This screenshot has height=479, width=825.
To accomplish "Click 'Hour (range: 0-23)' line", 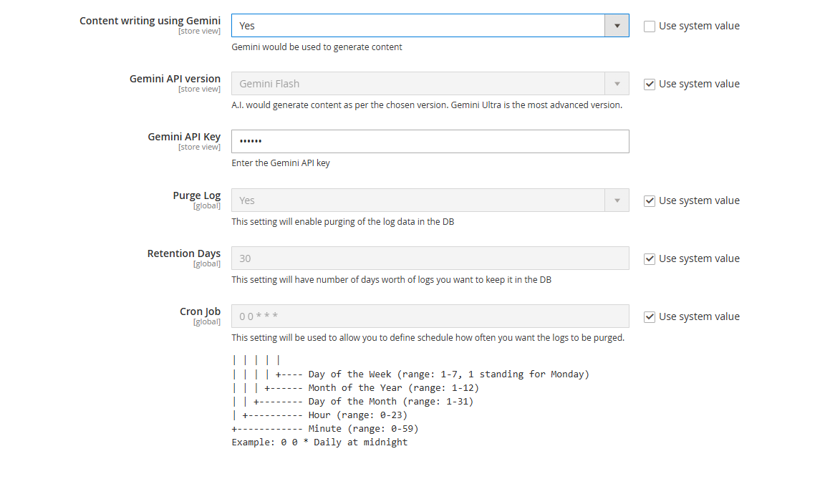I will click(x=319, y=415).
